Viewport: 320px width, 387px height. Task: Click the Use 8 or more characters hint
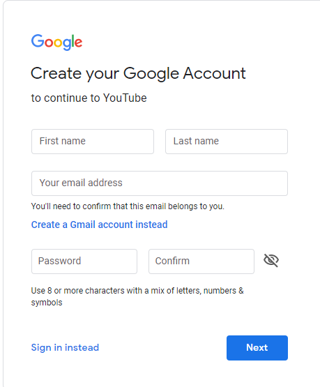click(137, 296)
